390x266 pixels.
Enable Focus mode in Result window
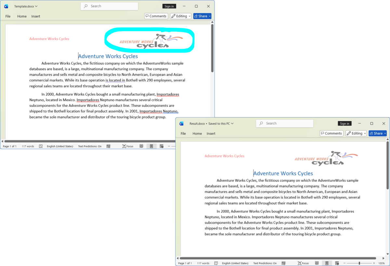coord(303,263)
